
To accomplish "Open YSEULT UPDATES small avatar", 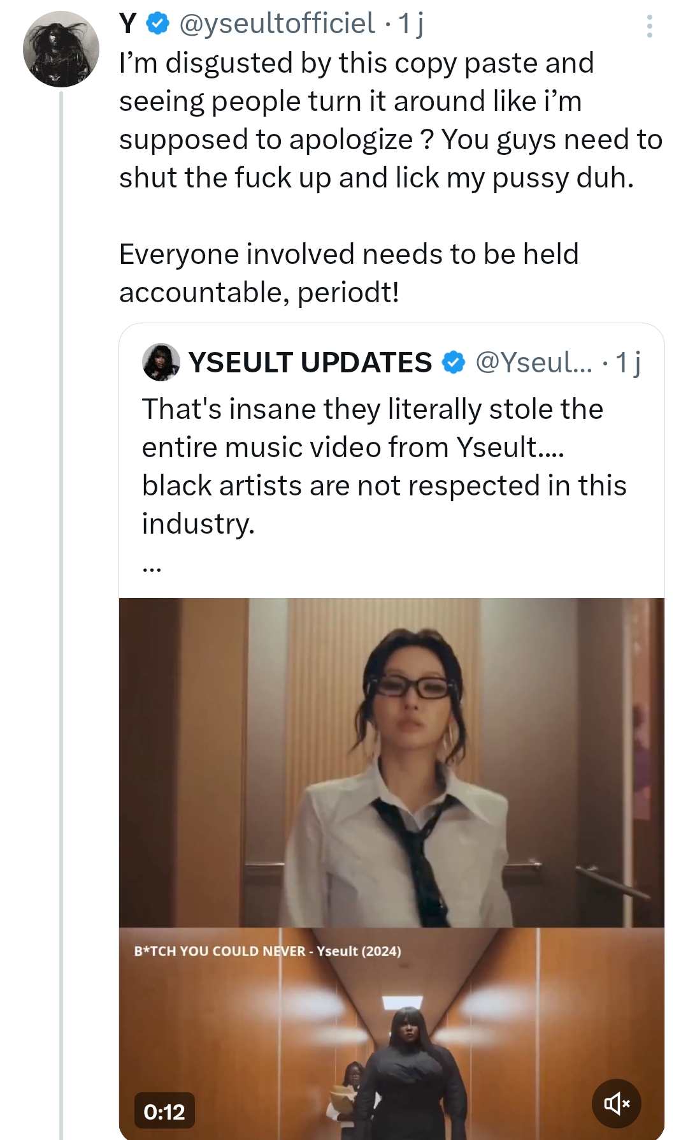I will pos(161,362).
